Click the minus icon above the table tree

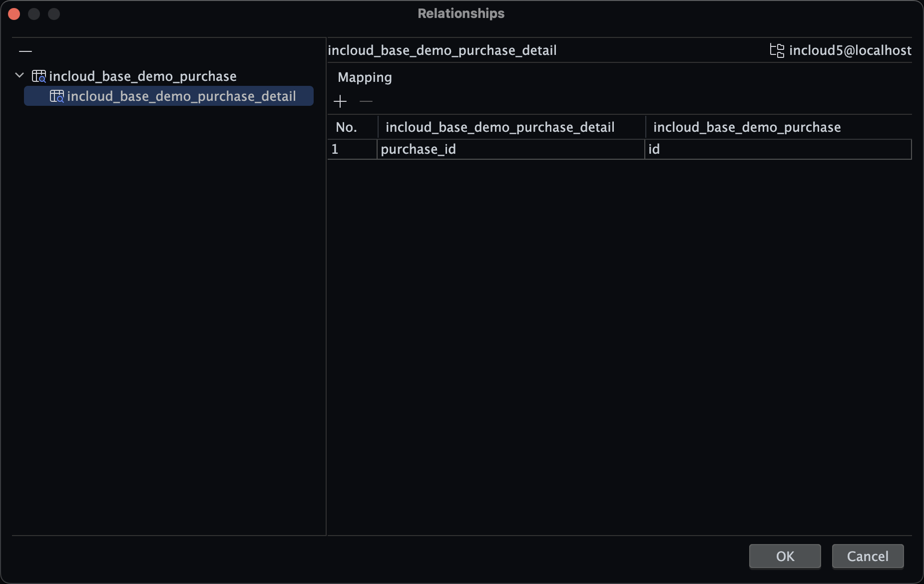25,51
